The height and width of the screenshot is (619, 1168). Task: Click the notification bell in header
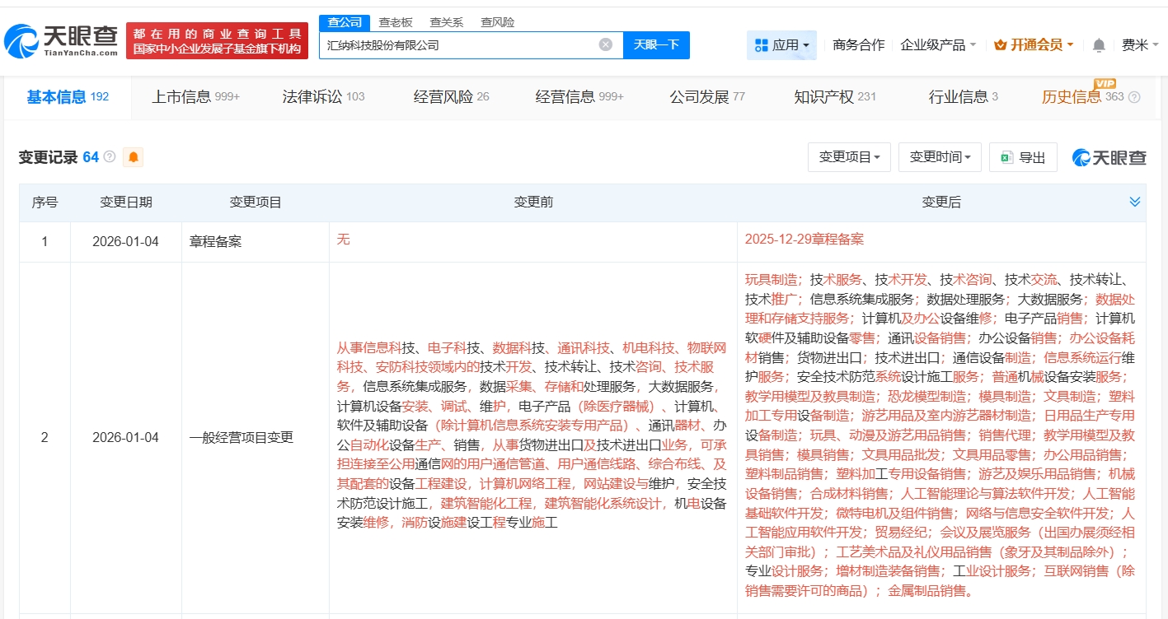(x=1098, y=45)
